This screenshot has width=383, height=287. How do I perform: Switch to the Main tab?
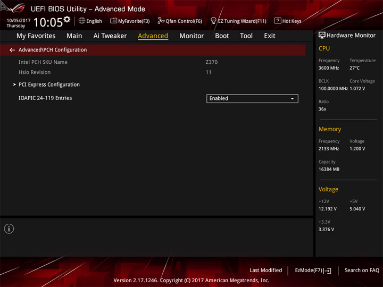[x=74, y=36]
